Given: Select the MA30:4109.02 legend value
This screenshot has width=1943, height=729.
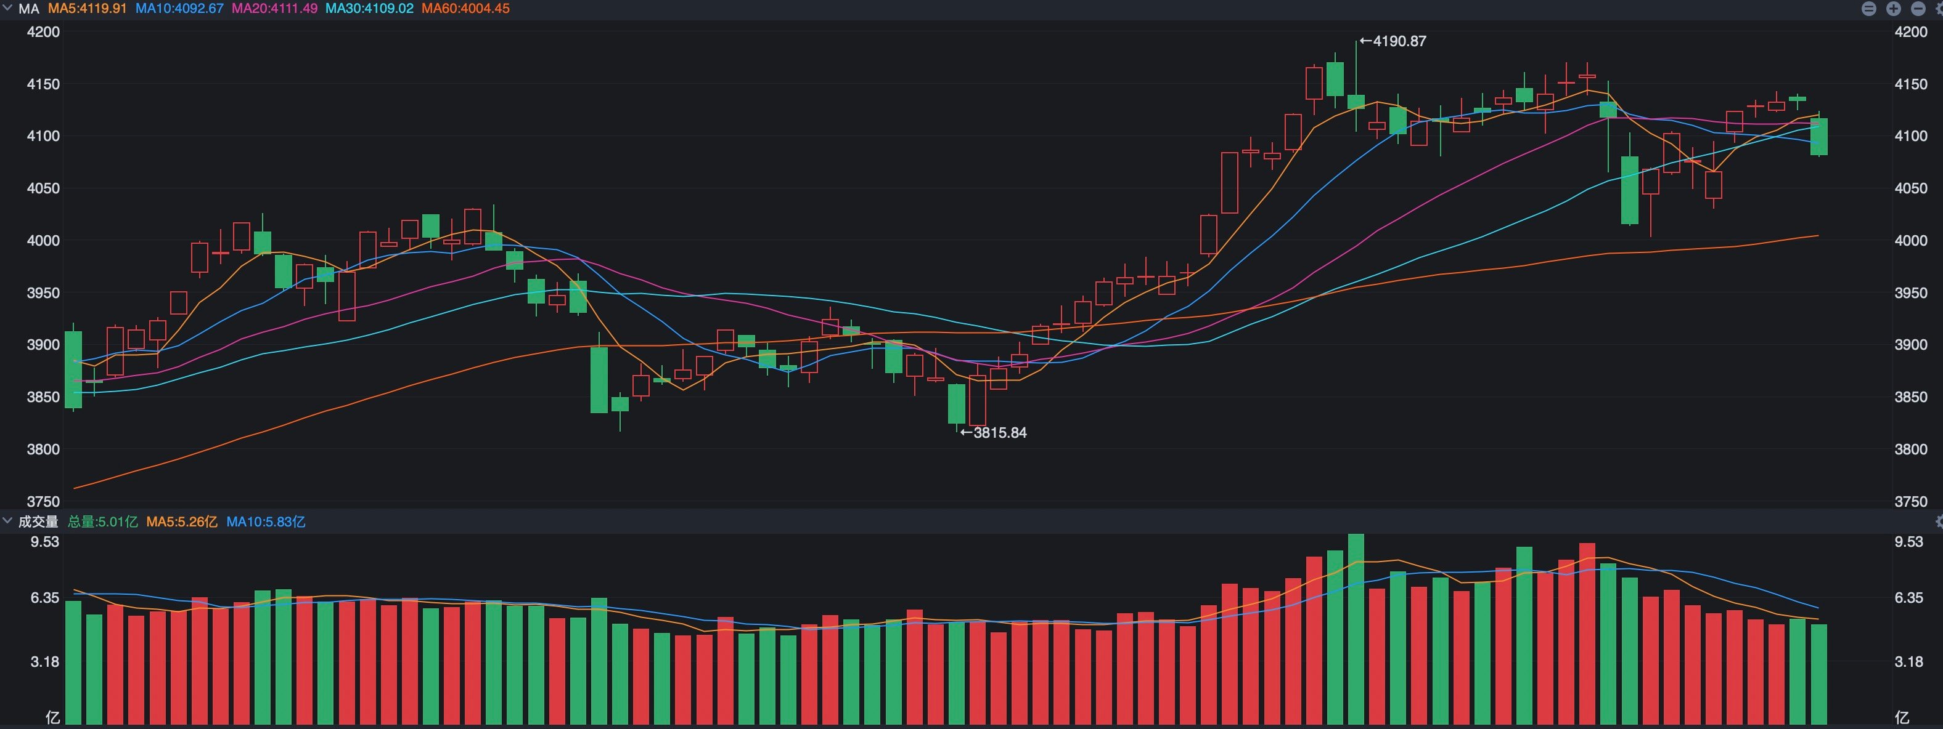Looking at the screenshot, I should (370, 9).
